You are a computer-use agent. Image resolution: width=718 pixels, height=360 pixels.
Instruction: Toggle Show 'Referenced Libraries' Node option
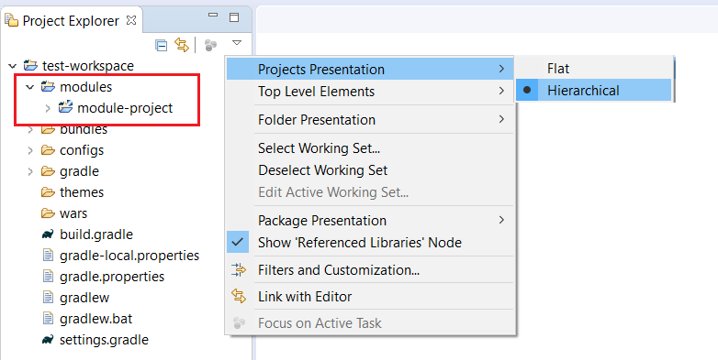[370, 242]
